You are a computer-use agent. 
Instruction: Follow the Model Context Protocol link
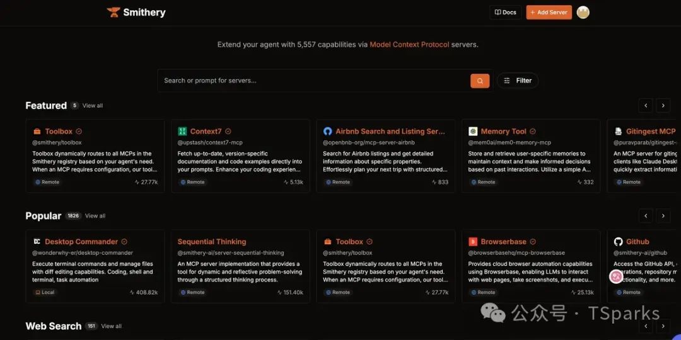(x=410, y=44)
